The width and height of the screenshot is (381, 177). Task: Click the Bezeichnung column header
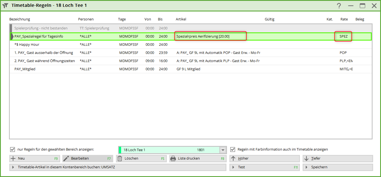coord(20,19)
